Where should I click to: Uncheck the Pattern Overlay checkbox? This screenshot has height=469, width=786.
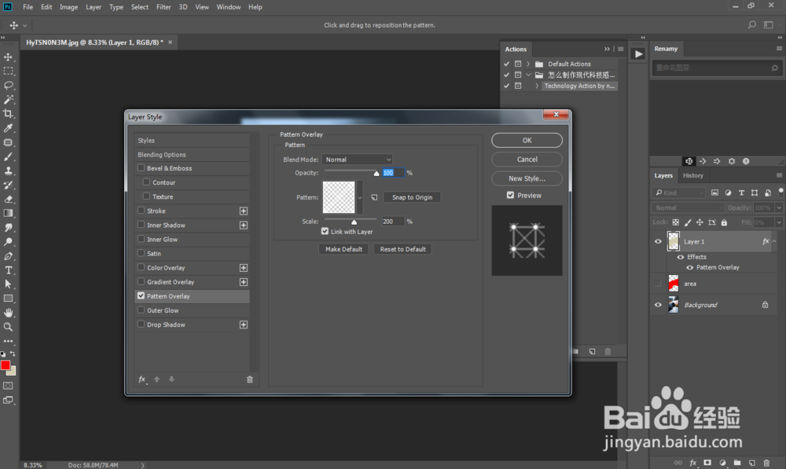[141, 295]
